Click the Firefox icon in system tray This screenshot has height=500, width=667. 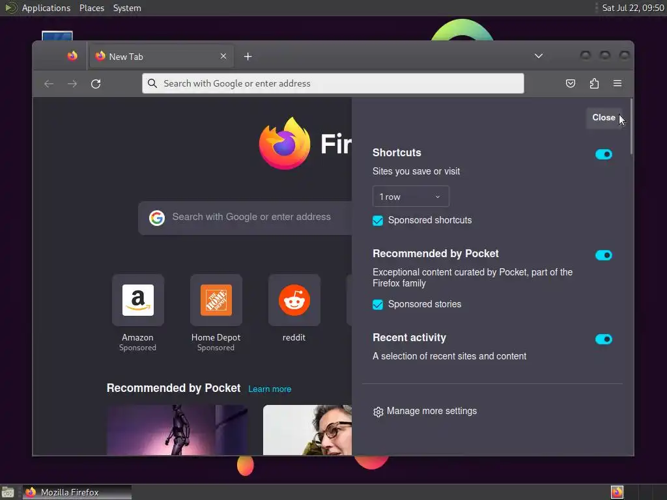click(x=617, y=492)
